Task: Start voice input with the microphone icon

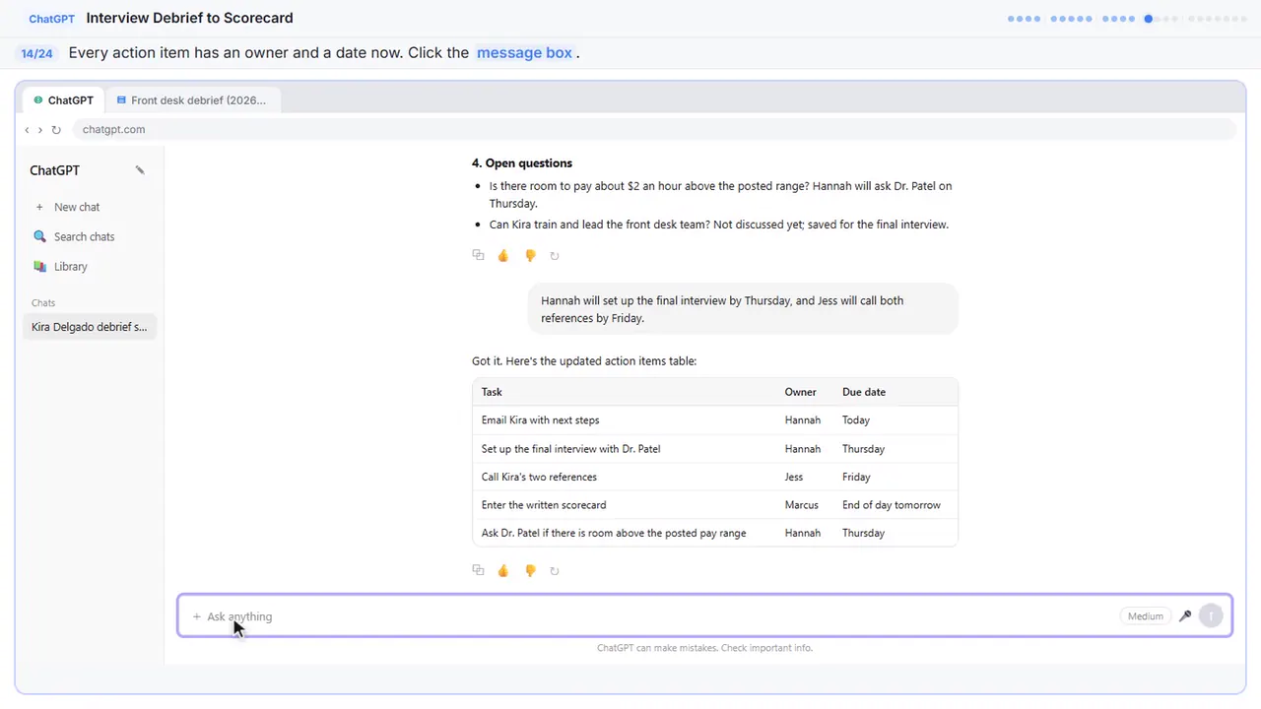Action: tap(1185, 616)
